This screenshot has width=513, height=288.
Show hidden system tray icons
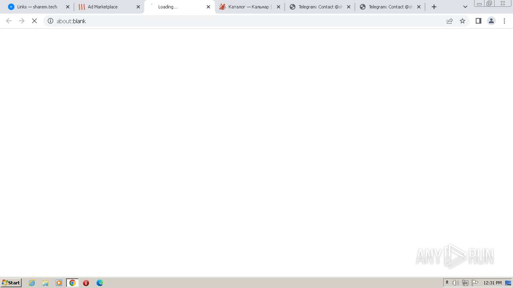447,283
